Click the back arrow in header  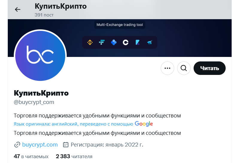click(18, 9)
